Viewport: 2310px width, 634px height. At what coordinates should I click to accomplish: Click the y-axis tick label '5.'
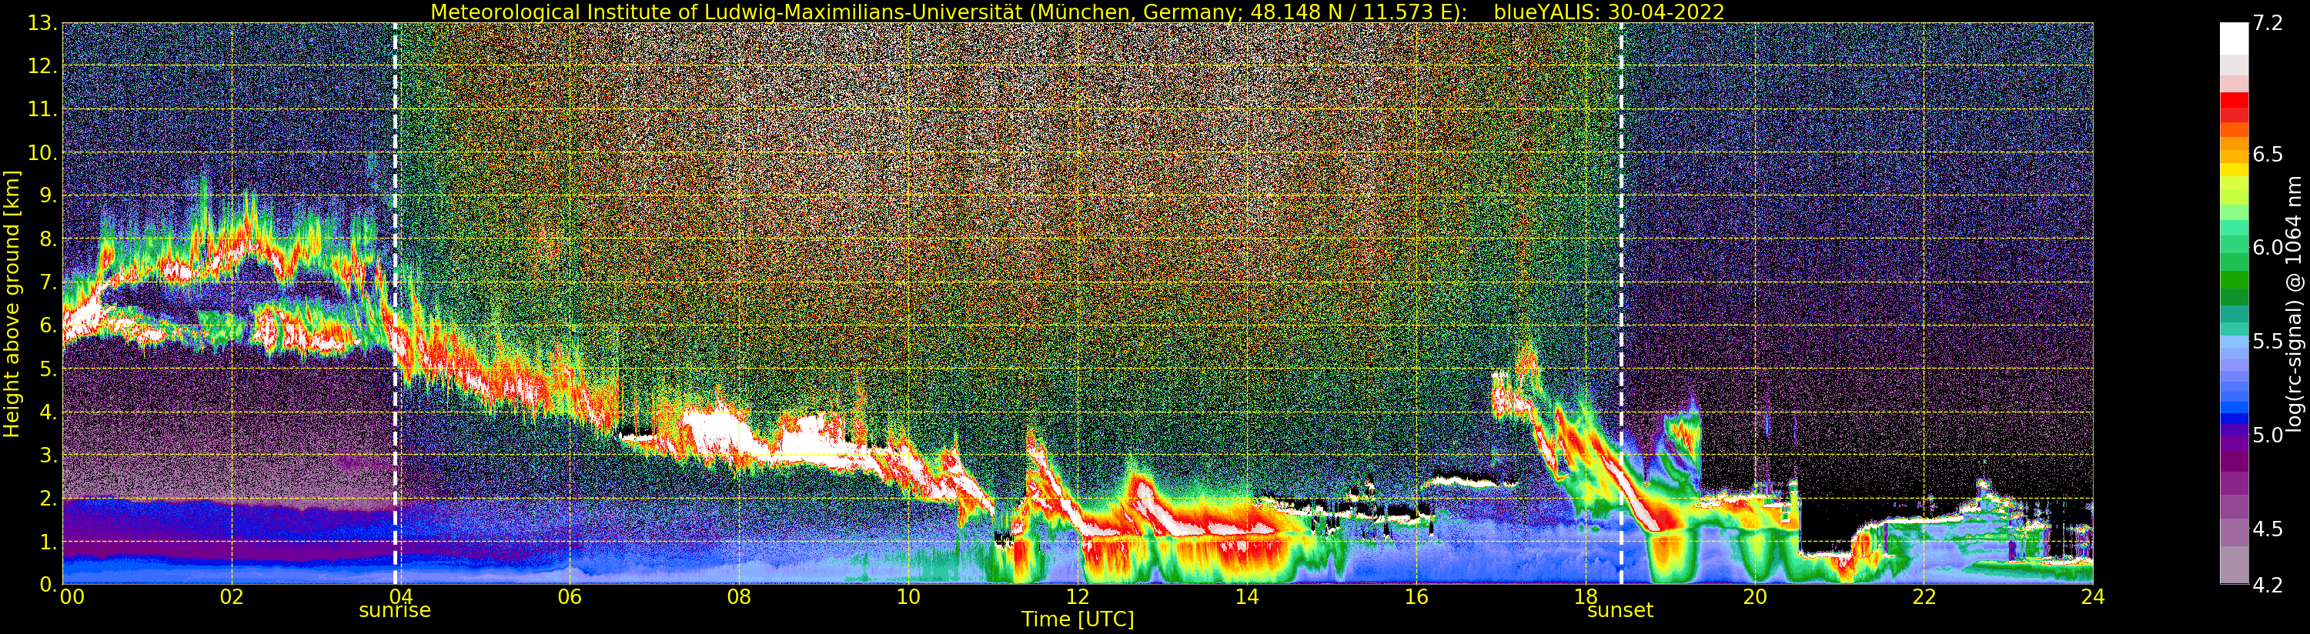coord(48,369)
